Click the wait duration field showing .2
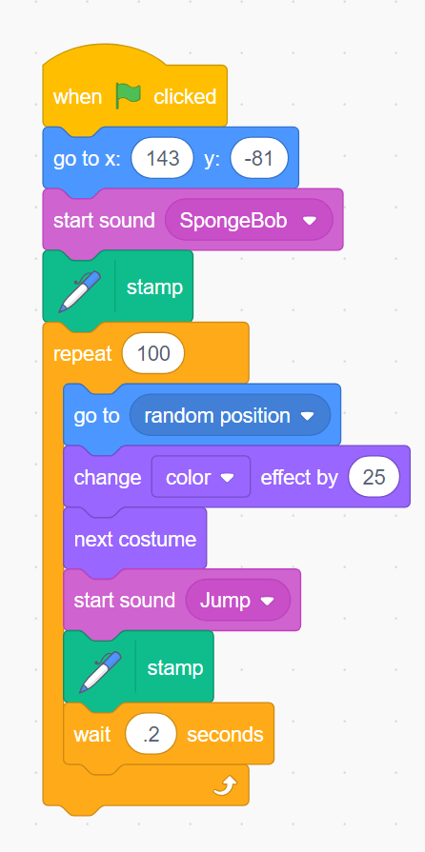Screen dimensions: 425x852 (x=151, y=734)
